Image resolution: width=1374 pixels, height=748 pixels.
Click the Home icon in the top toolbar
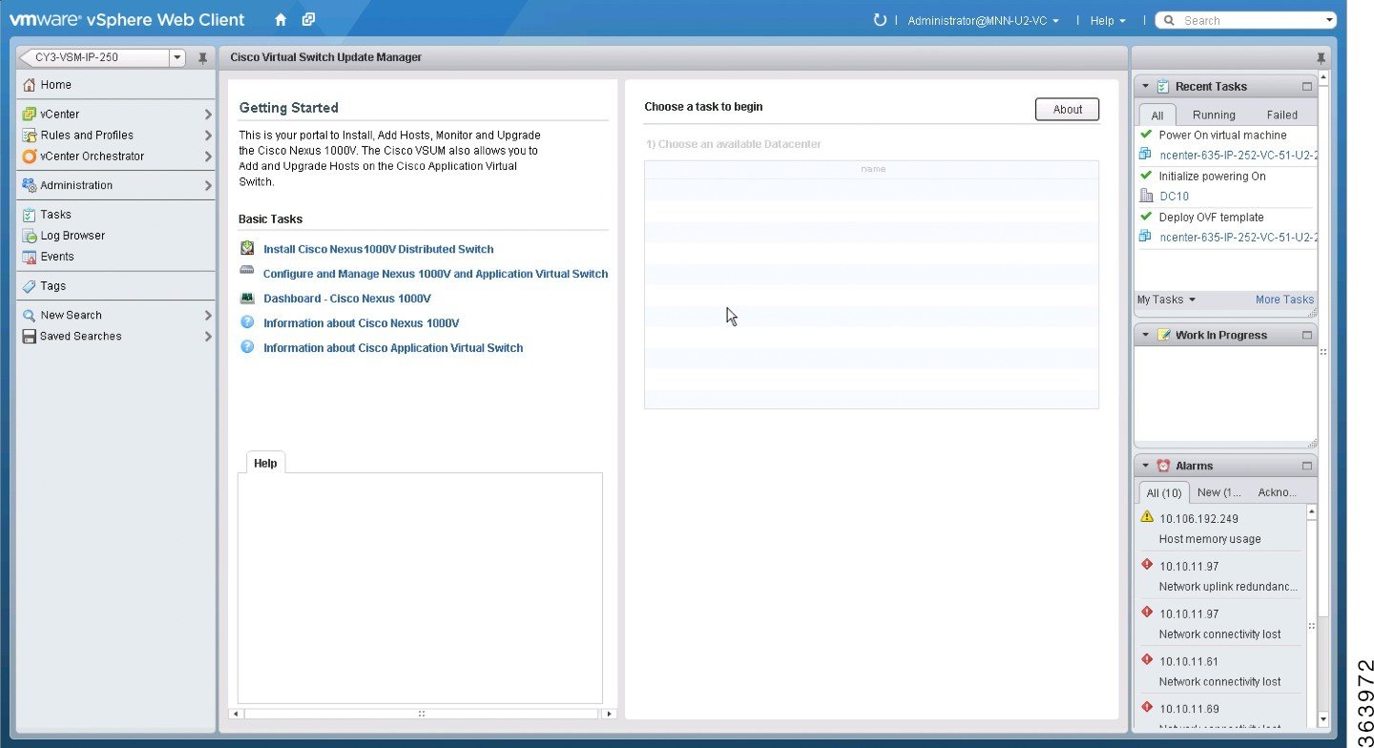point(281,19)
